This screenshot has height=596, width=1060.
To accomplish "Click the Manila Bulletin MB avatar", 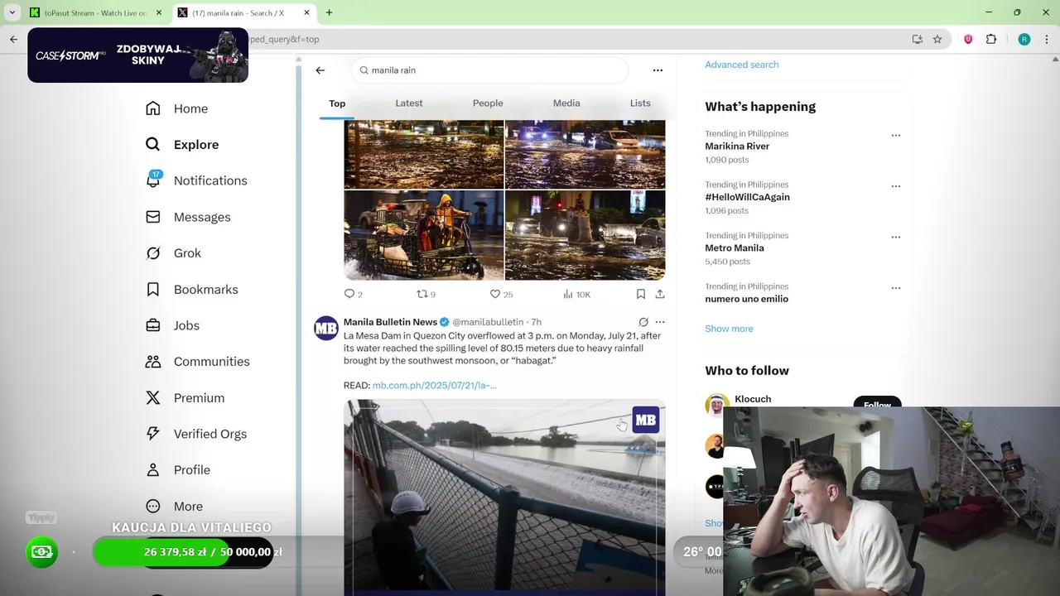I will [326, 328].
